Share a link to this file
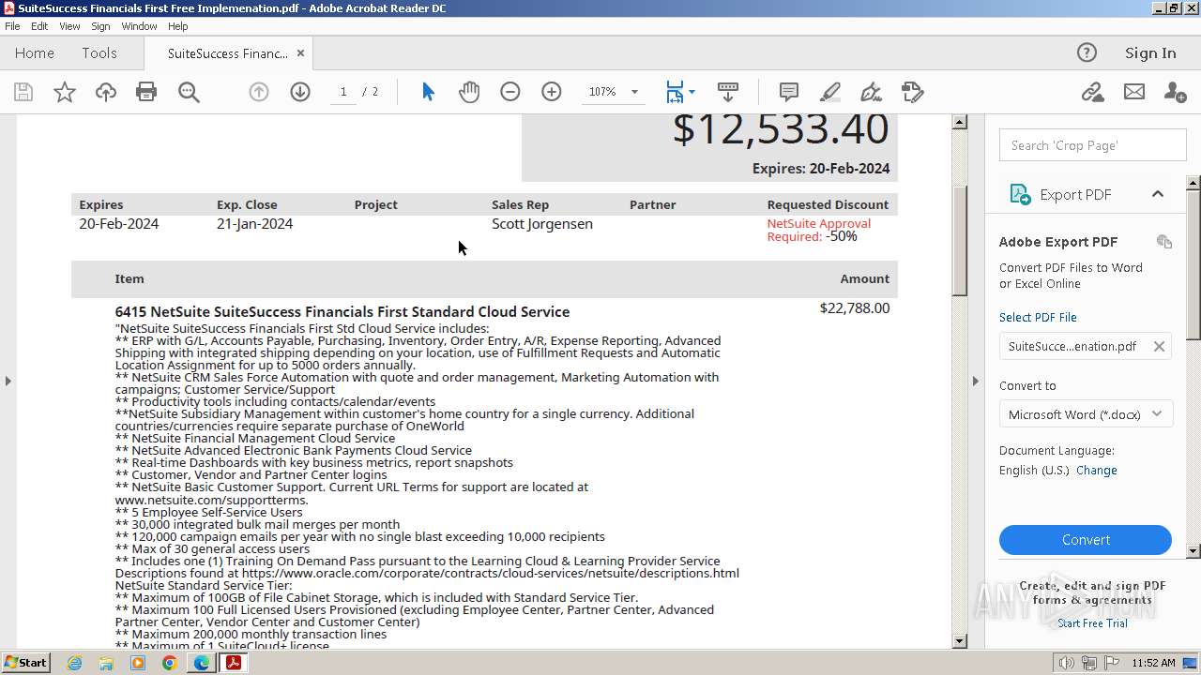The image size is (1201, 675). [1092, 92]
